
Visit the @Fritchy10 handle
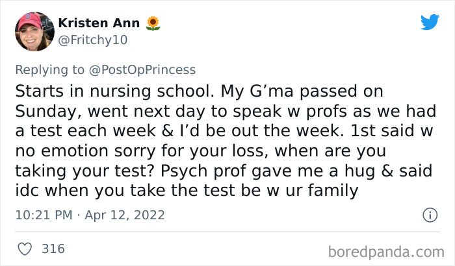92,40
